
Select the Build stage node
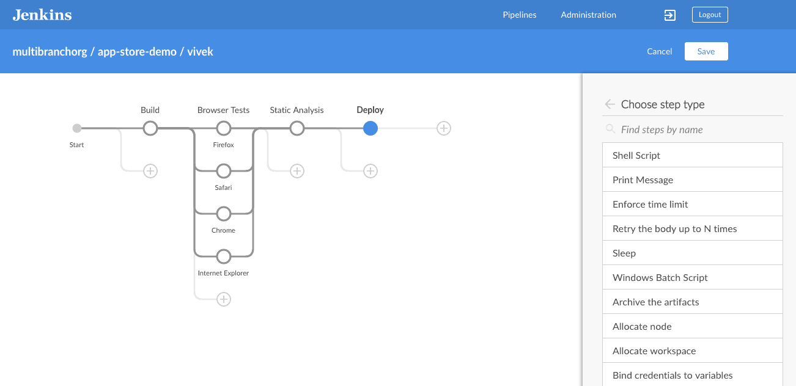(150, 128)
